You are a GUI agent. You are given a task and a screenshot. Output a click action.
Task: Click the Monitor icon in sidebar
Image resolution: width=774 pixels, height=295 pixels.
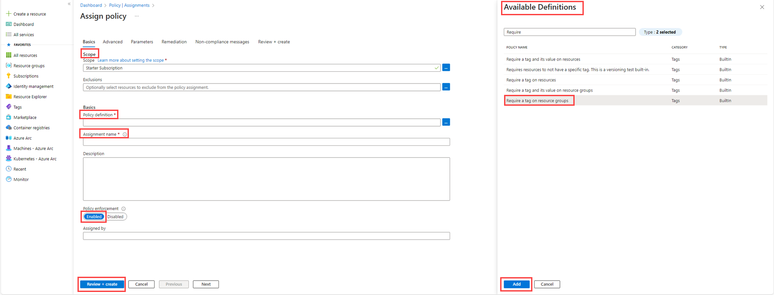pos(8,179)
